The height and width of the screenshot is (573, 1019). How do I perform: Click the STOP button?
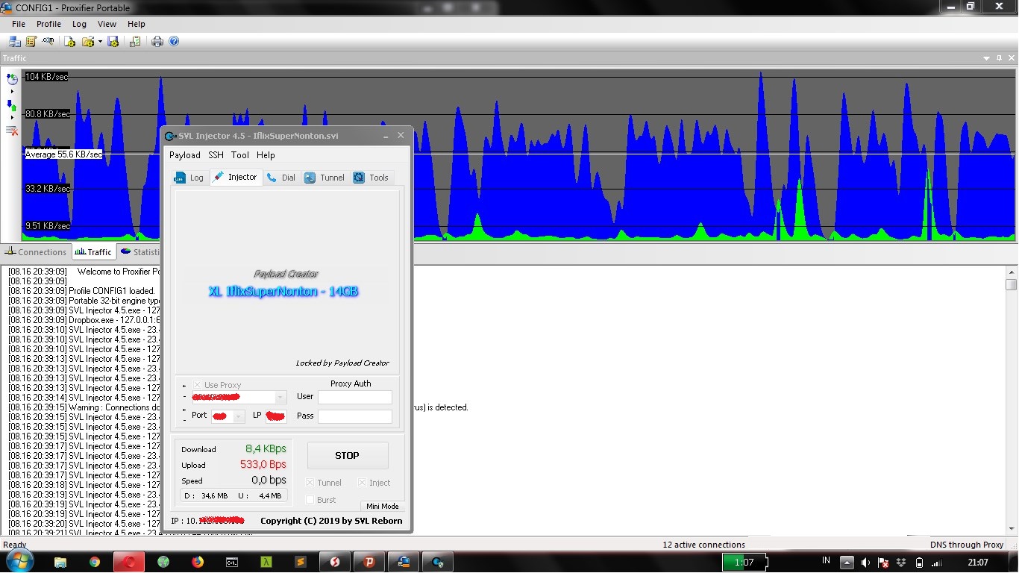(x=347, y=455)
